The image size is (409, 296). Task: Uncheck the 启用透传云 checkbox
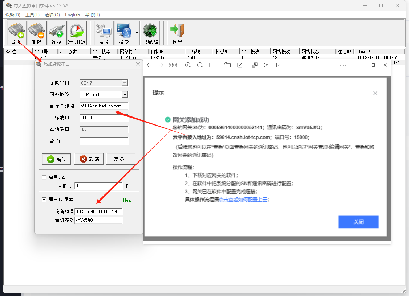pos(44,199)
